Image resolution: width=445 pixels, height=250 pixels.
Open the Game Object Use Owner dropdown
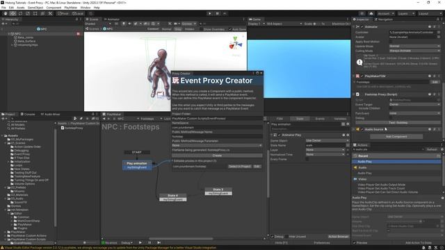(x=327, y=140)
